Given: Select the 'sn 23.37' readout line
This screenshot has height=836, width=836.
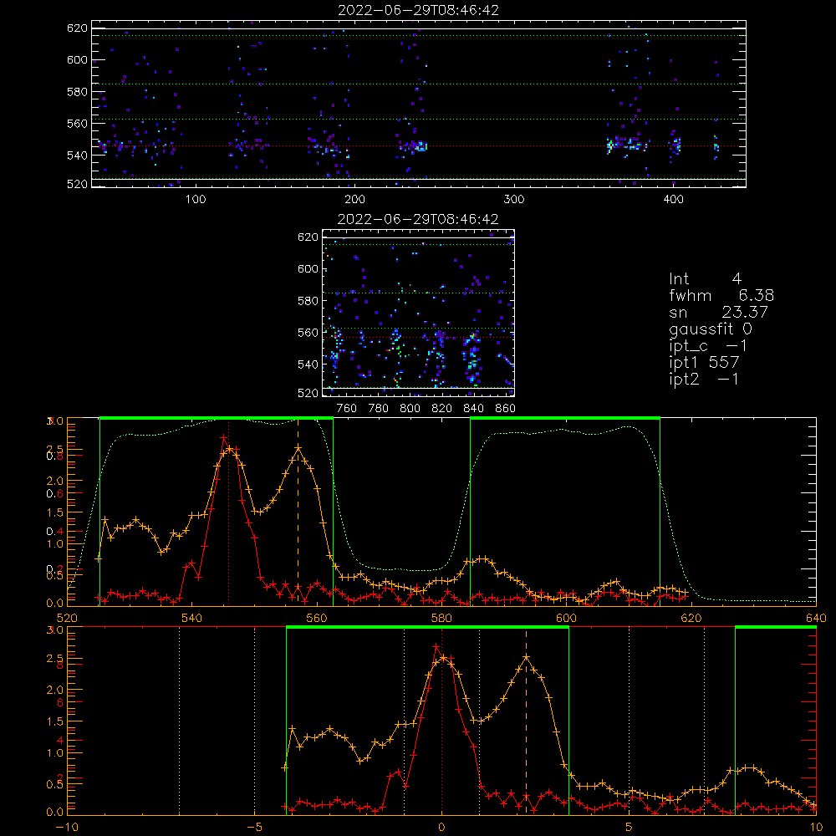Looking at the screenshot, I should click(718, 312).
